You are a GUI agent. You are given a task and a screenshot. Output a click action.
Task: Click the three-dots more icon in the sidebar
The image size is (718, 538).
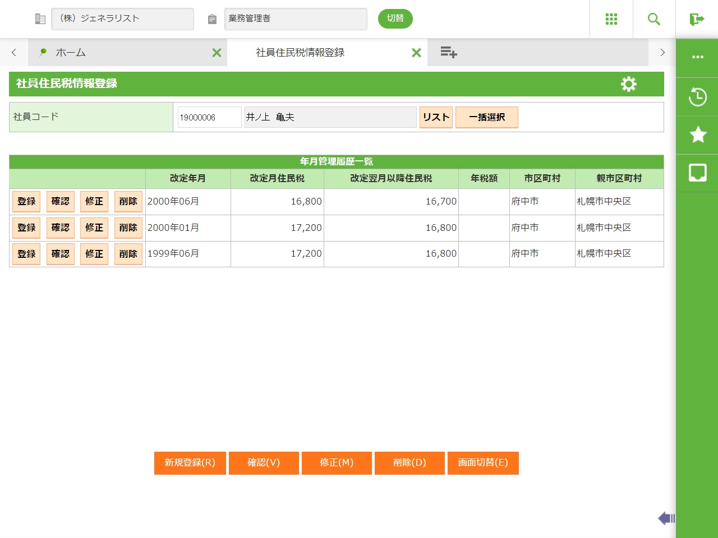tap(697, 57)
